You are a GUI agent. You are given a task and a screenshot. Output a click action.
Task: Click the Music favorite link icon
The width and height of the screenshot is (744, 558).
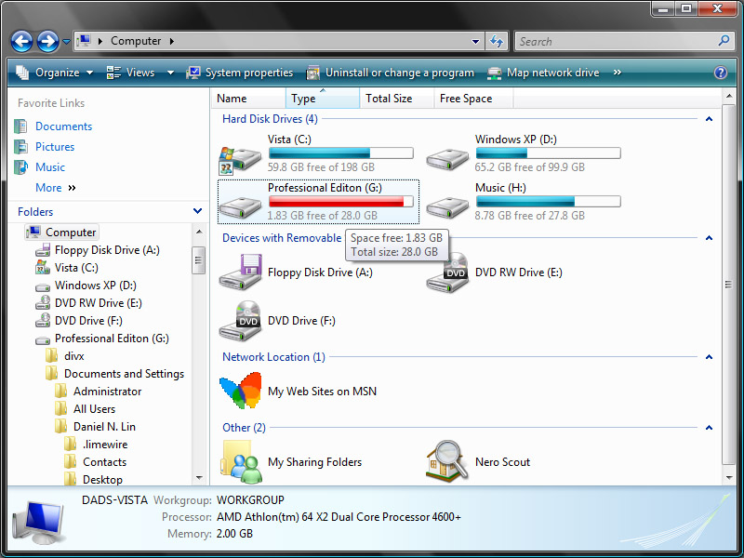tap(20, 167)
